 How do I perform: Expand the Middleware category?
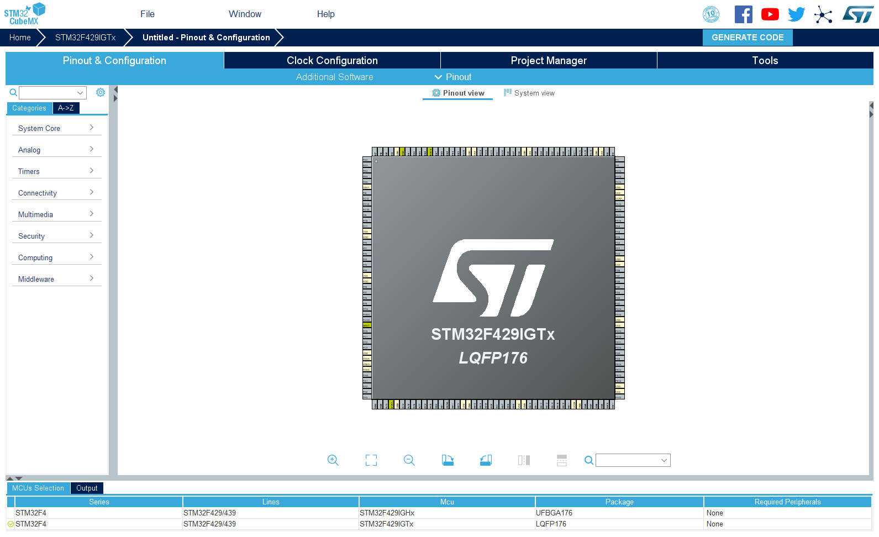click(x=56, y=279)
